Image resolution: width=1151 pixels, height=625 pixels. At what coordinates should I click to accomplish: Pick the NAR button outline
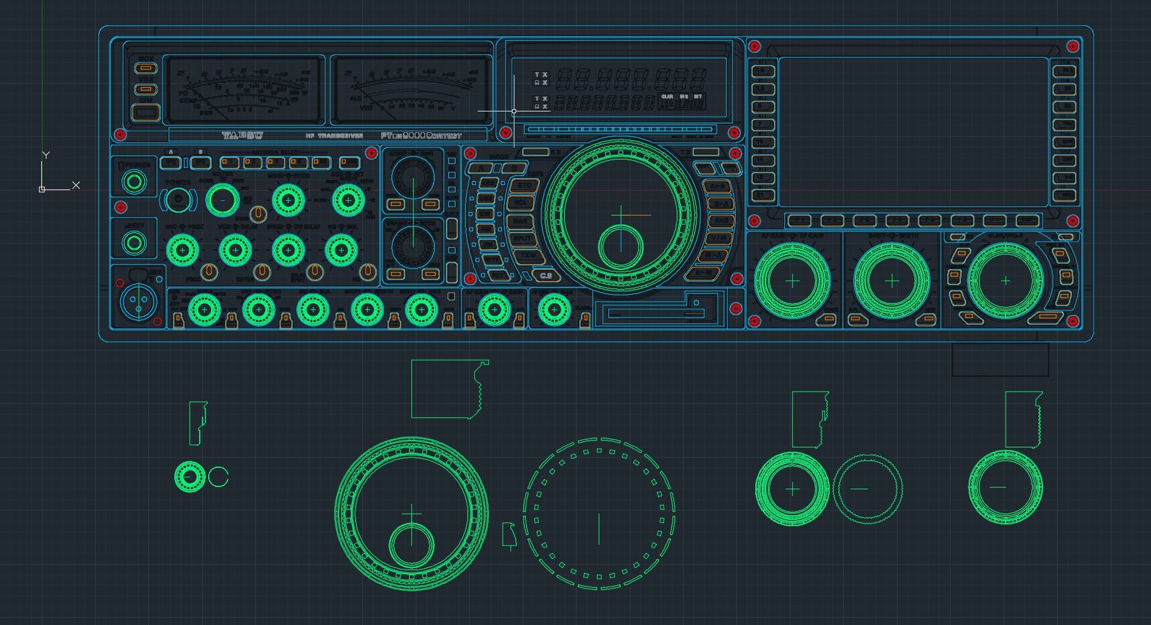click(520, 221)
